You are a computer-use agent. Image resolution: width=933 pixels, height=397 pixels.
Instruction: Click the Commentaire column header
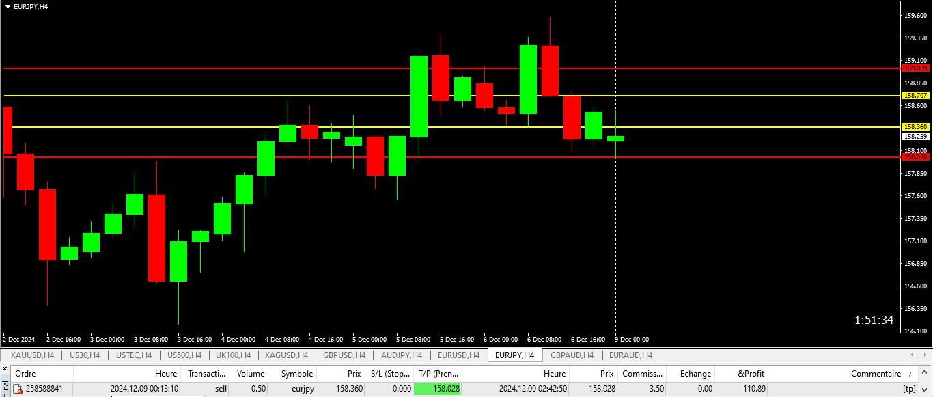point(844,374)
